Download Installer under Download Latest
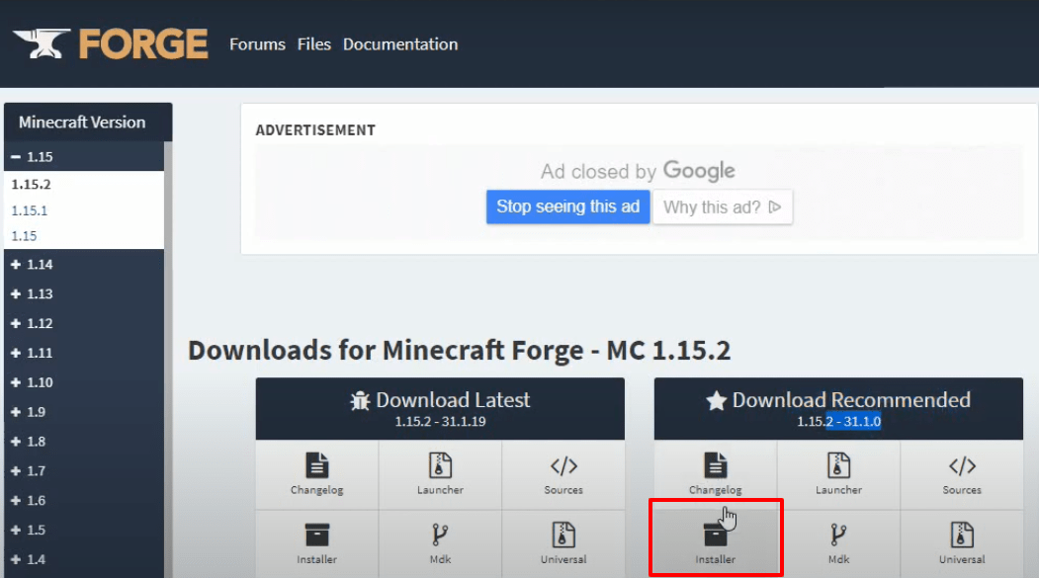1039x578 pixels. [x=316, y=543]
